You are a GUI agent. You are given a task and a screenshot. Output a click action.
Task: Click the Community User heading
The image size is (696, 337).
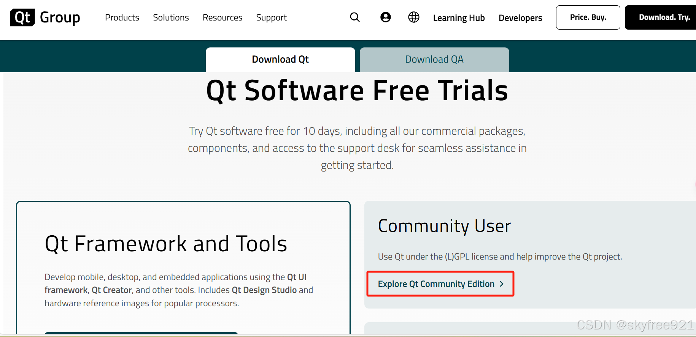444,226
